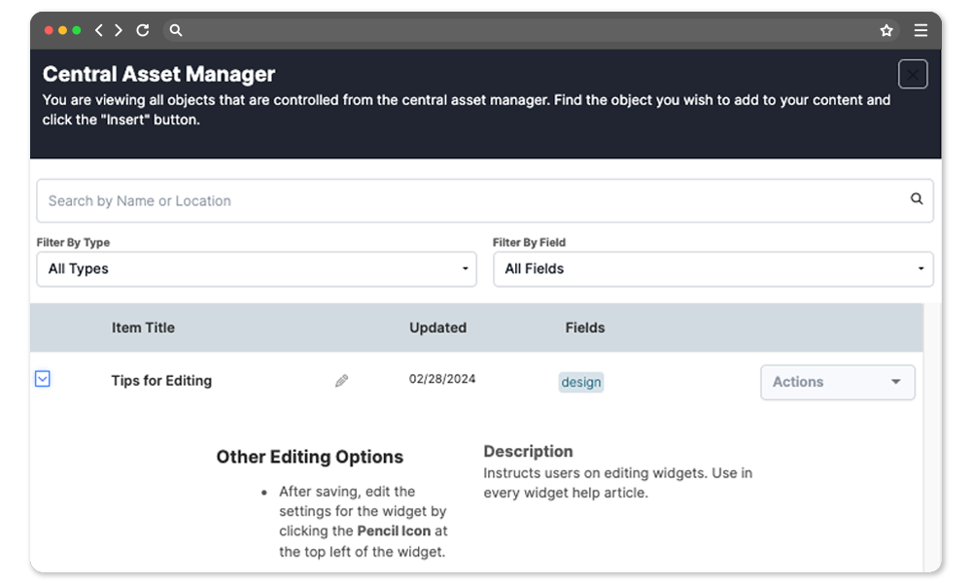
Task: Open the browser hamburger menu
Action: tap(920, 30)
